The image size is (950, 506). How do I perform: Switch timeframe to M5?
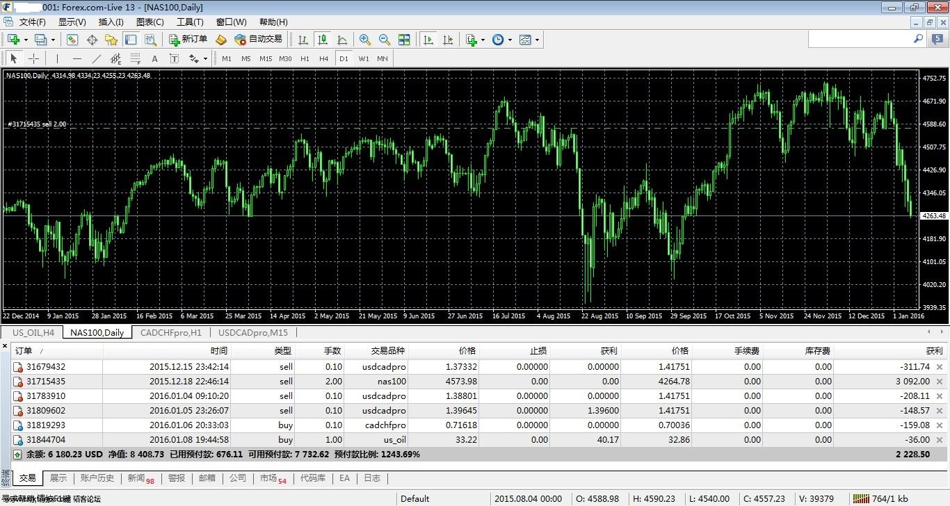coord(245,58)
